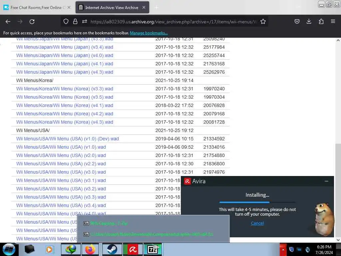This screenshot has height=256, width=341.
Task: Open Wii Menu (Korea) (v4.1).wad link
Action: (x=65, y=105)
